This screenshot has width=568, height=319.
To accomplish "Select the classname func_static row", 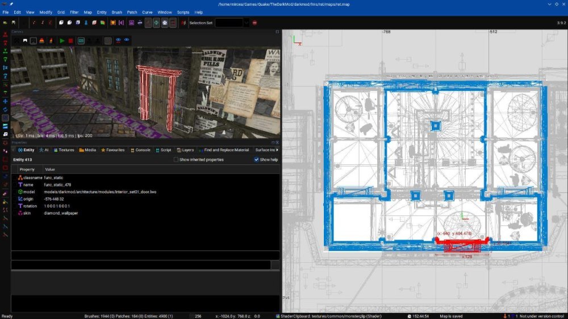I will coord(145,177).
